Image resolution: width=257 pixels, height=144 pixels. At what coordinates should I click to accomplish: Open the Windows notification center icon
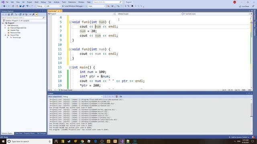pos(253,141)
